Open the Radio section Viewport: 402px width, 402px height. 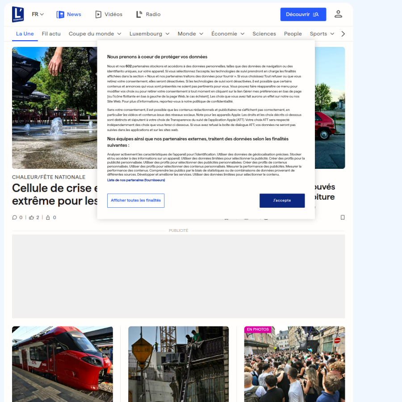click(148, 14)
